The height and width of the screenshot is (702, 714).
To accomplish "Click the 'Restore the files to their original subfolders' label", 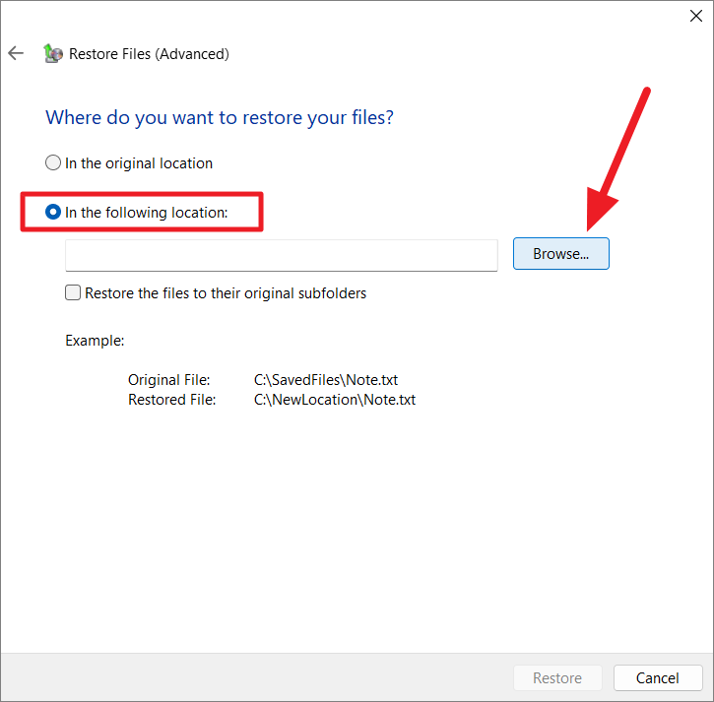I will tap(226, 293).
